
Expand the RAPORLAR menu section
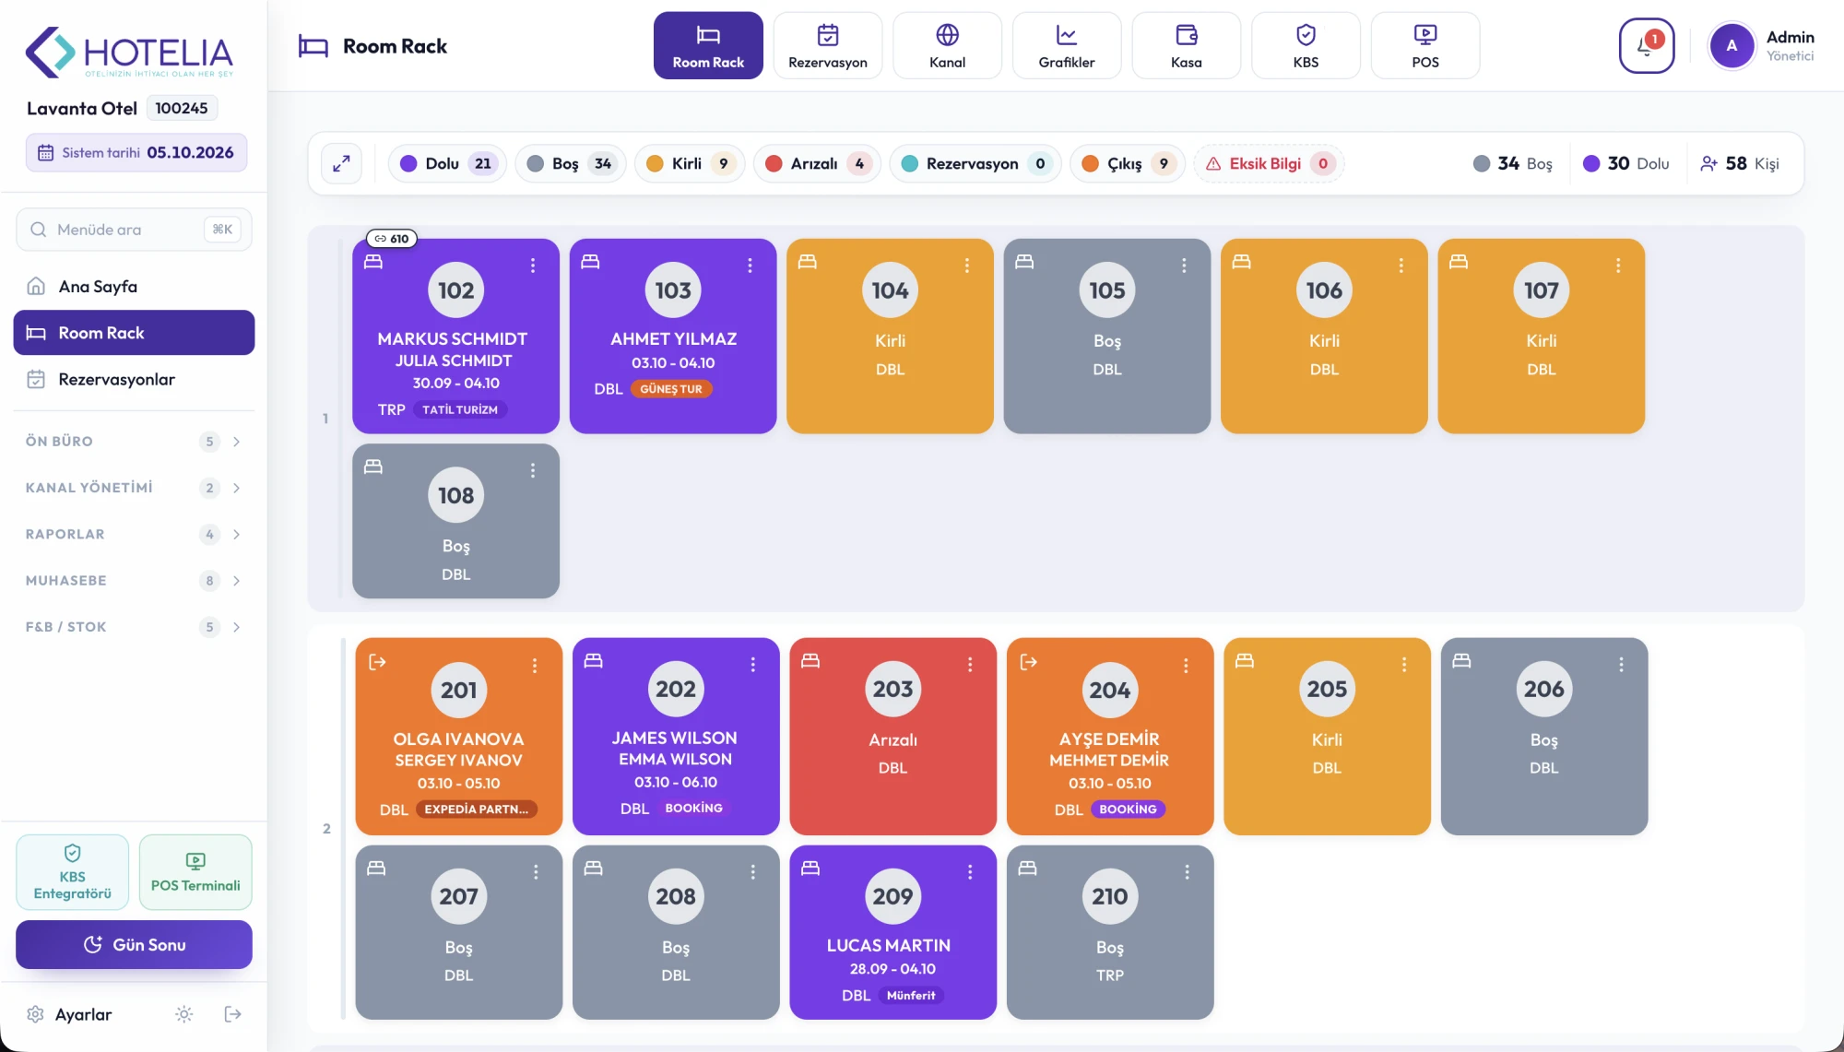[x=134, y=535]
